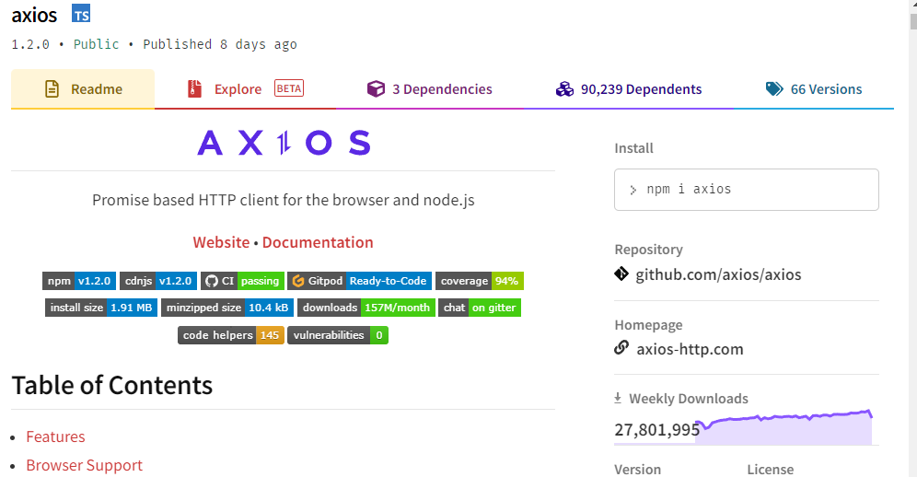Image resolution: width=917 pixels, height=477 pixels.
Task: Click the BETA label on Explore
Action: pos(289,88)
